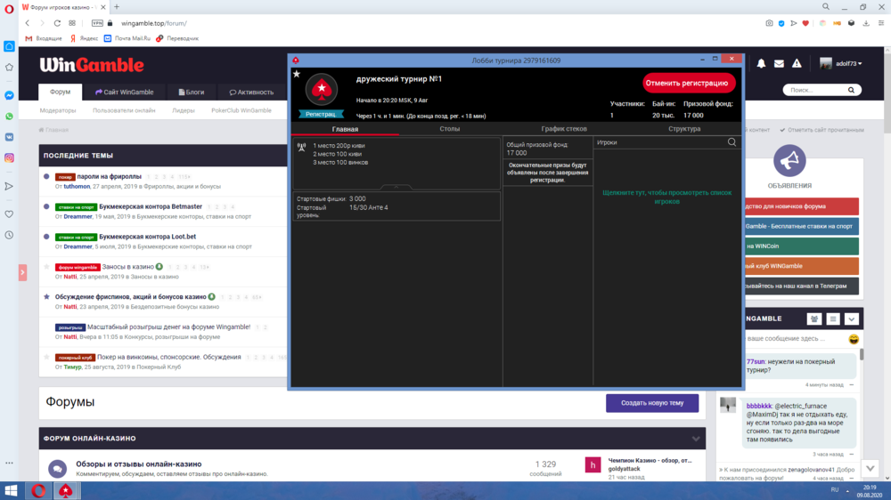Select Форум tab on WinGamble

pos(61,92)
